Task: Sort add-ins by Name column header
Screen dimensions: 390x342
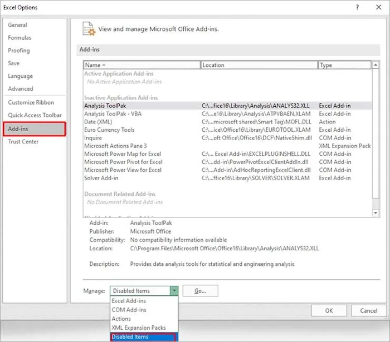Action: pos(142,65)
